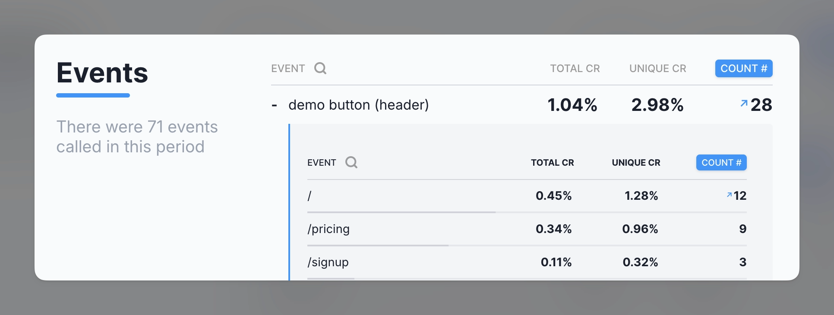Collapse the demo button (header) row with the minus
This screenshot has width=834, height=315.
point(274,105)
